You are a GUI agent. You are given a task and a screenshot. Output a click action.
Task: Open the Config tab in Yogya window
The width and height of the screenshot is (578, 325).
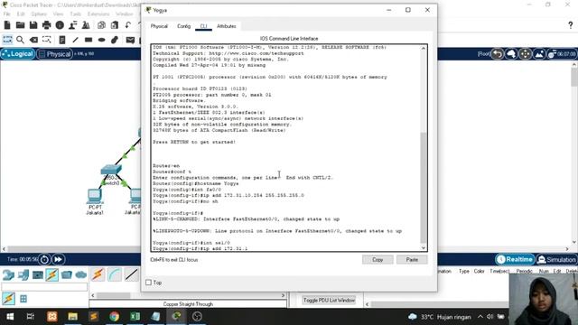[x=183, y=26]
